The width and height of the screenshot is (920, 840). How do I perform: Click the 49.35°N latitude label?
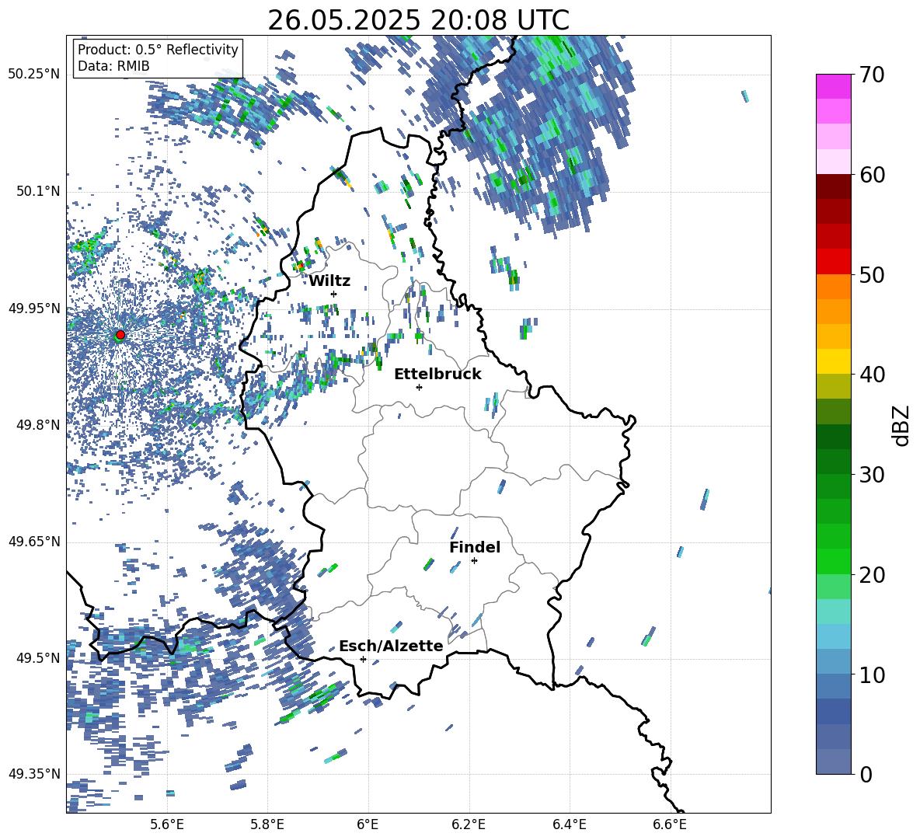34,774
